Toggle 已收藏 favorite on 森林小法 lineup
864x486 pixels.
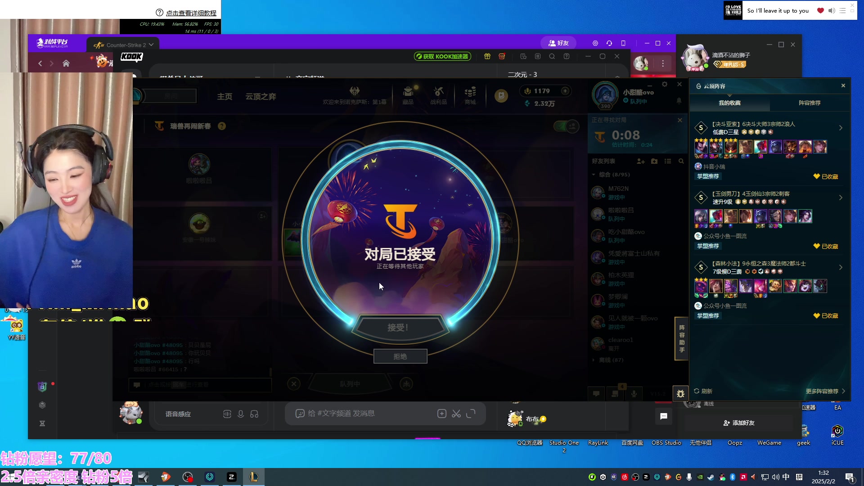(826, 316)
